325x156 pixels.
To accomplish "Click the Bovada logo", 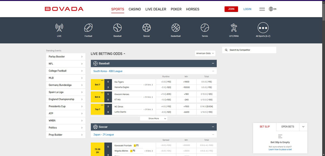I will 64,9.
